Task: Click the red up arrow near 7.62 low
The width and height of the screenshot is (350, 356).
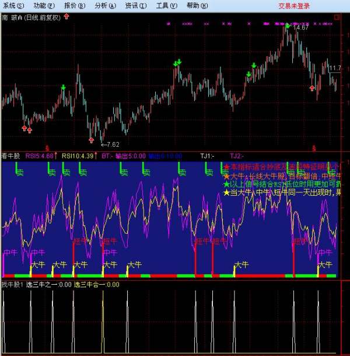Action: coord(91,140)
